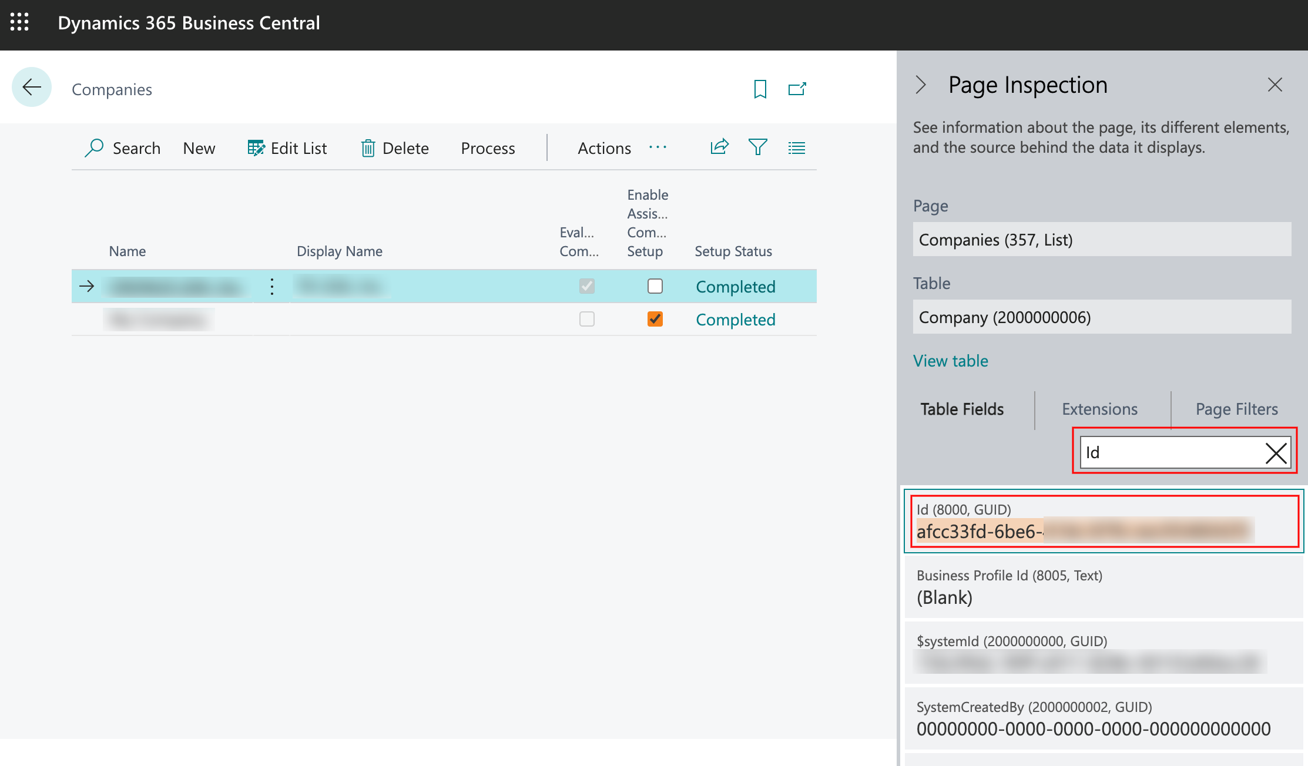Click the list view layout icon
Viewport: 1308px width, 766px height.
[796, 148]
